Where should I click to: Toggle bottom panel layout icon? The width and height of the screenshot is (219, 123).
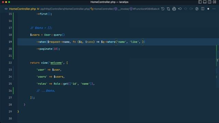tap(205, 2)
